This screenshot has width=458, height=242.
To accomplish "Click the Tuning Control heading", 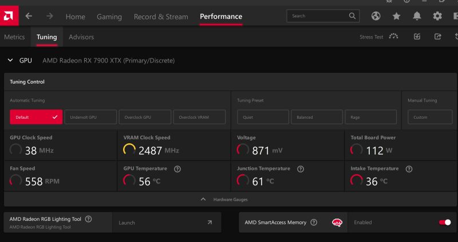I will click(x=27, y=81).
